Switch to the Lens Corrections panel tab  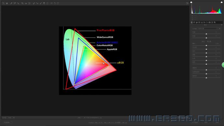coord(205,22)
